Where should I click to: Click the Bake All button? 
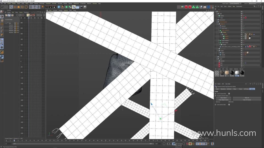pos(247,98)
